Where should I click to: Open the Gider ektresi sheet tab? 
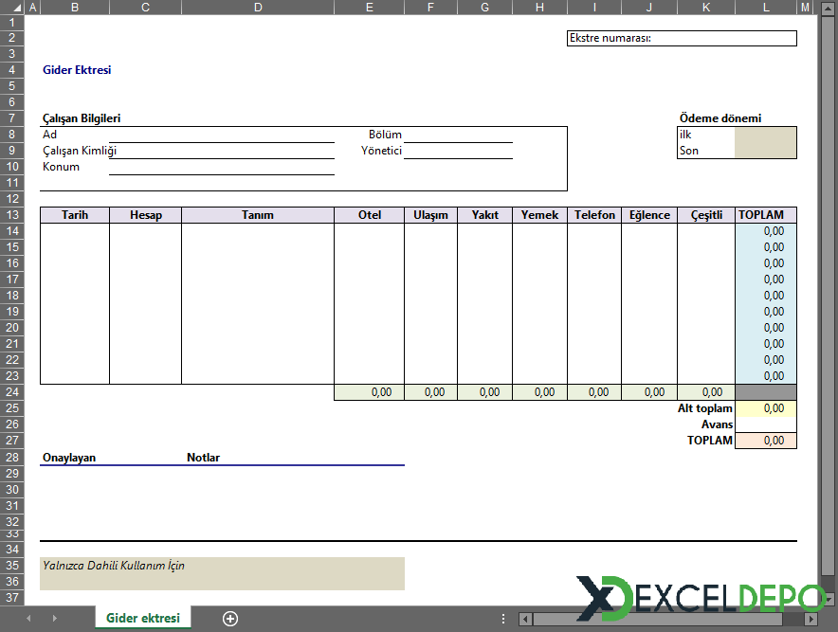142,618
